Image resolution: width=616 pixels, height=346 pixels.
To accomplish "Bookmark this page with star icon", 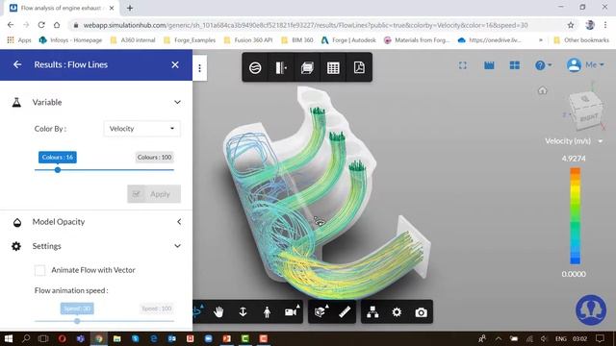I will [x=571, y=25].
